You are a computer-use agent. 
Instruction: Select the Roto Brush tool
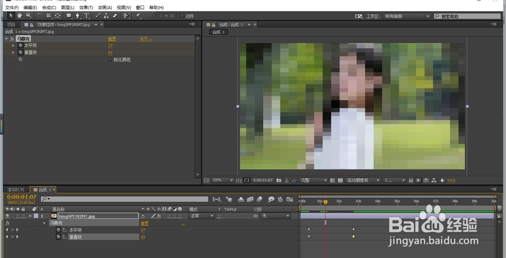pos(127,16)
